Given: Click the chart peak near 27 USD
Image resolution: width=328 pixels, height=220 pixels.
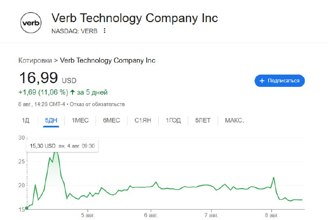Looking at the screenshot, I should click(56, 153).
